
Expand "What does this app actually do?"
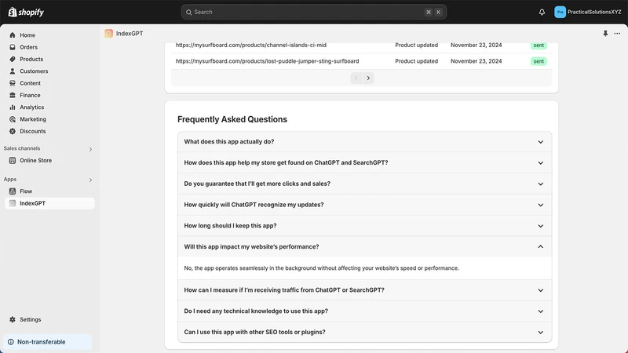coord(364,142)
